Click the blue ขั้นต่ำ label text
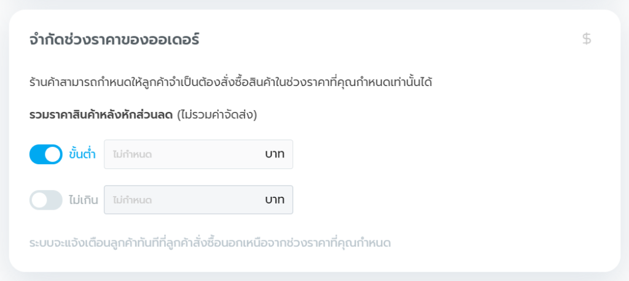The image size is (629, 281). coord(82,154)
